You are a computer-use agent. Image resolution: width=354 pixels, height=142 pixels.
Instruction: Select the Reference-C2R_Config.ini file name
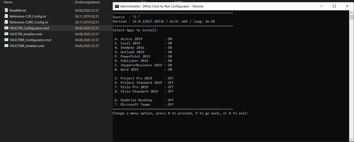(28, 16)
